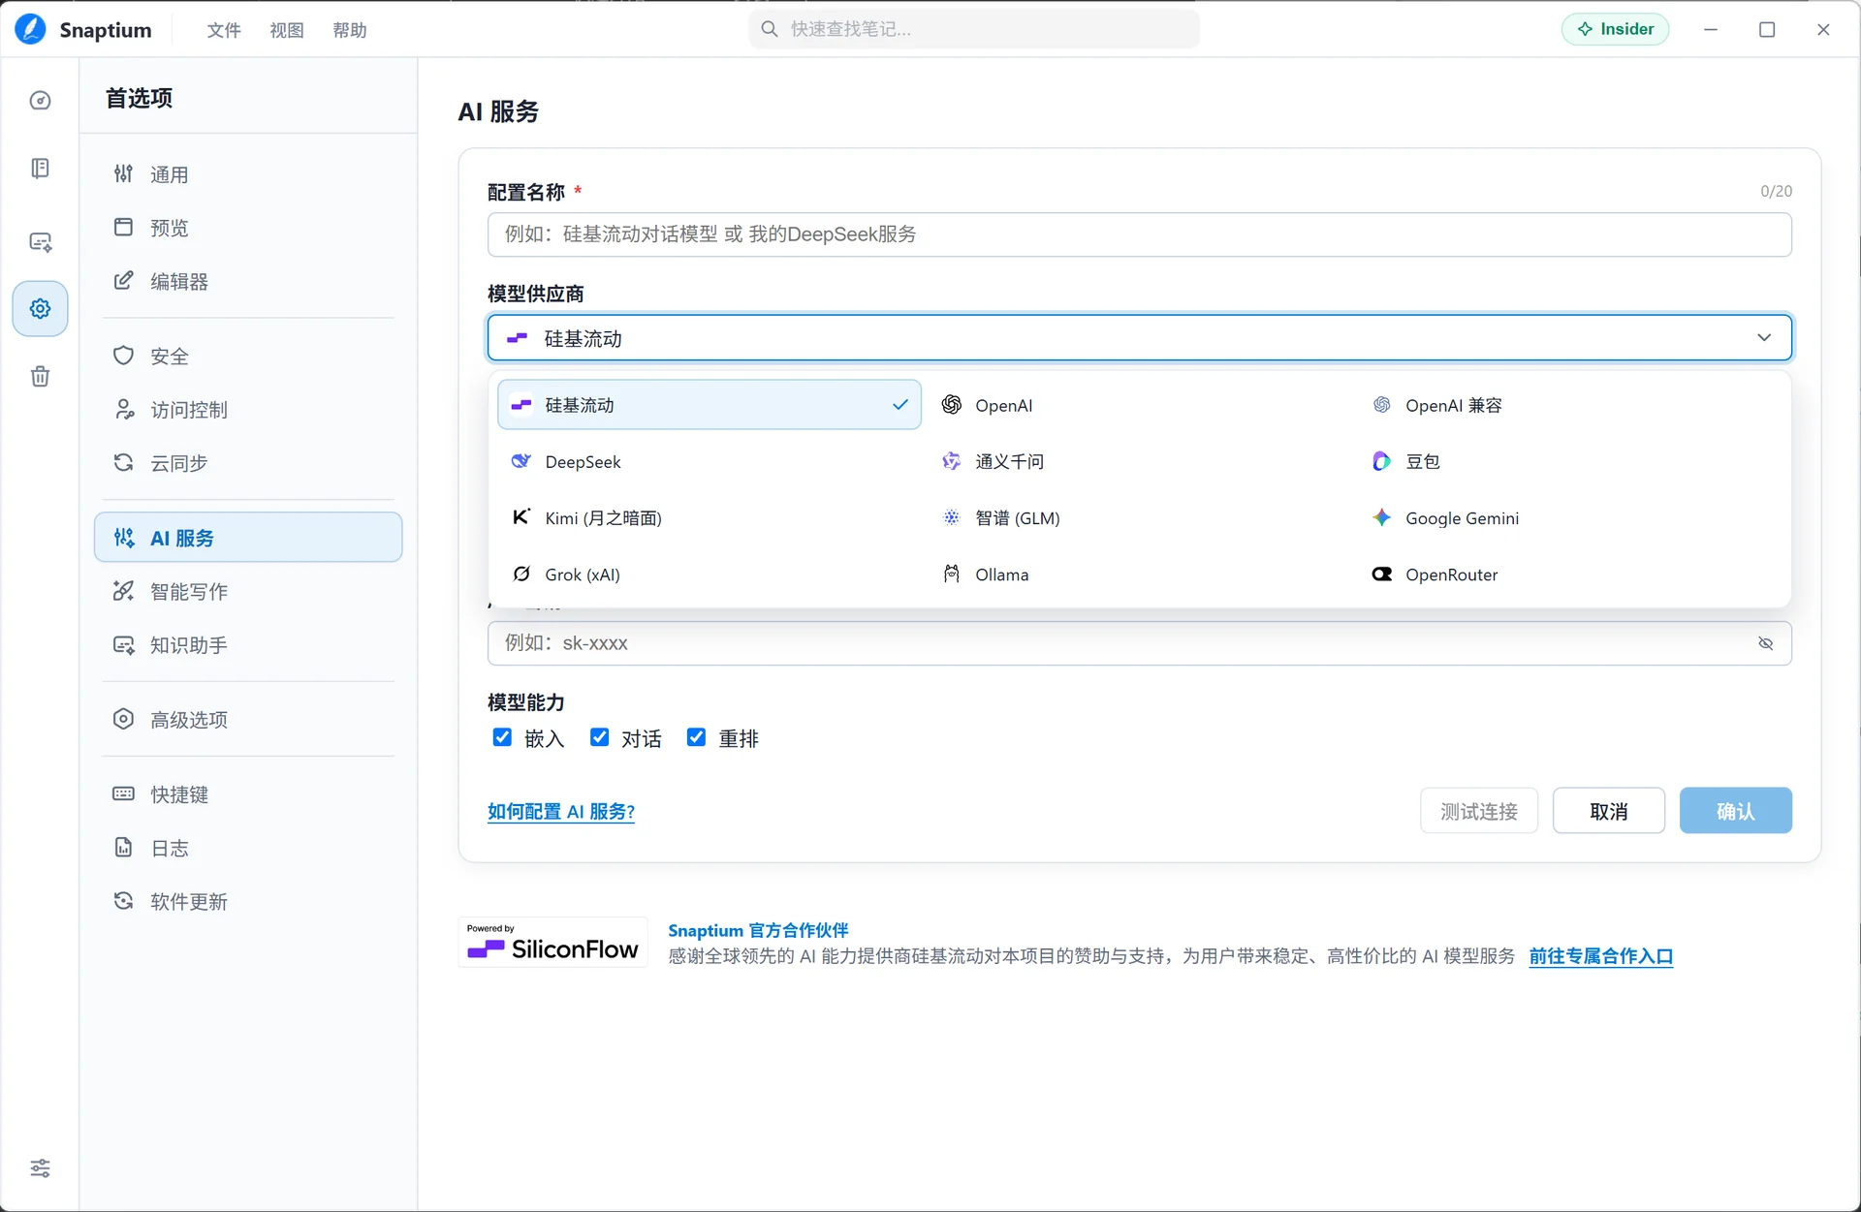
Task: Click the 取消 button
Action: [x=1609, y=811]
